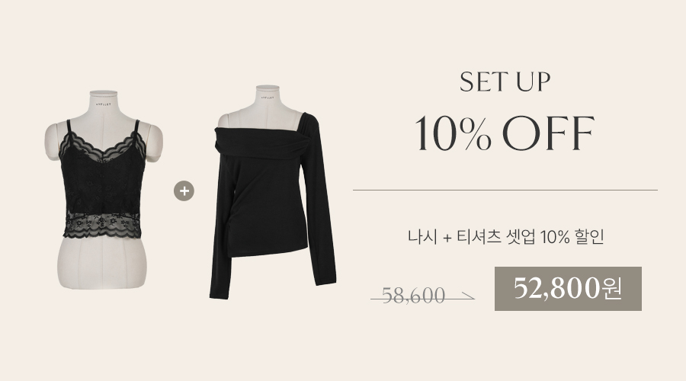Click the 원 currency symbol in price box

coord(611,289)
